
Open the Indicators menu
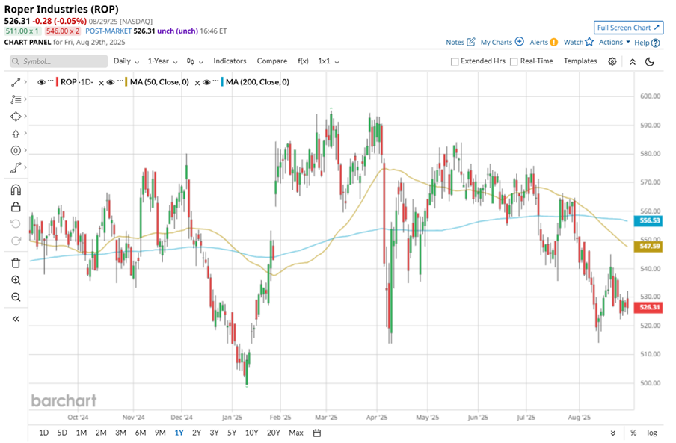tap(230, 61)
